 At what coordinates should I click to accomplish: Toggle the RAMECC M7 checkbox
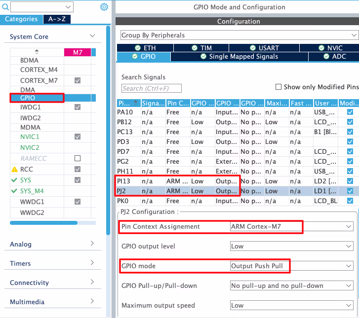(x=77, y=158)
